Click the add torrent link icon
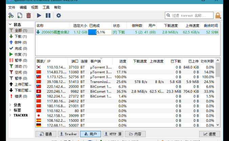229x141 pixels. (11, 16)
